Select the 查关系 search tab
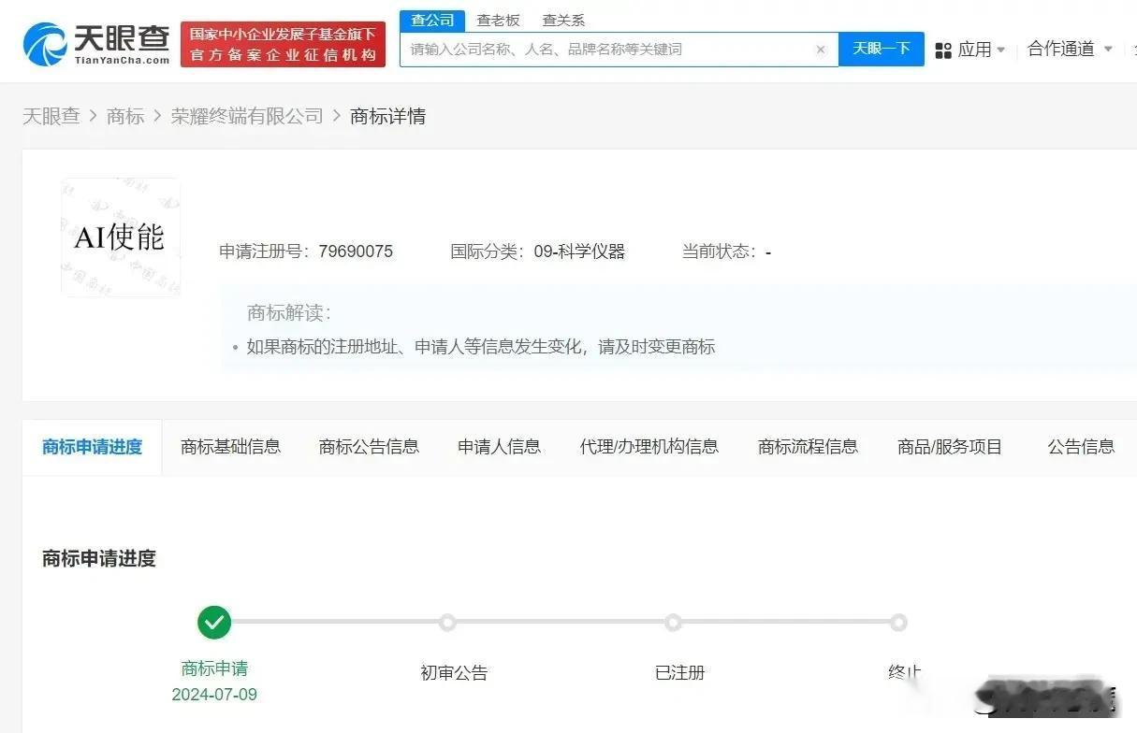1137x733 pixels. pos(563,20)
